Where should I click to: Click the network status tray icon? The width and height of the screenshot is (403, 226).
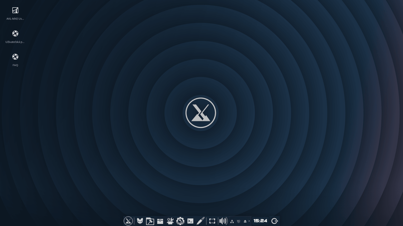232,221
